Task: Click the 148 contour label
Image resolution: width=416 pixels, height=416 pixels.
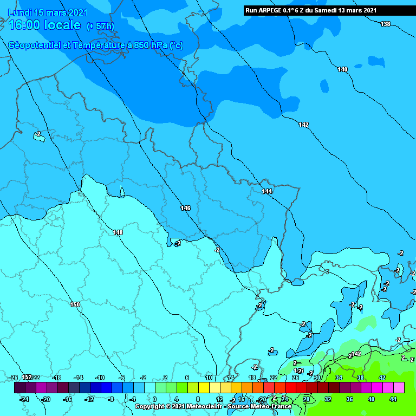Action: [118, 232]
